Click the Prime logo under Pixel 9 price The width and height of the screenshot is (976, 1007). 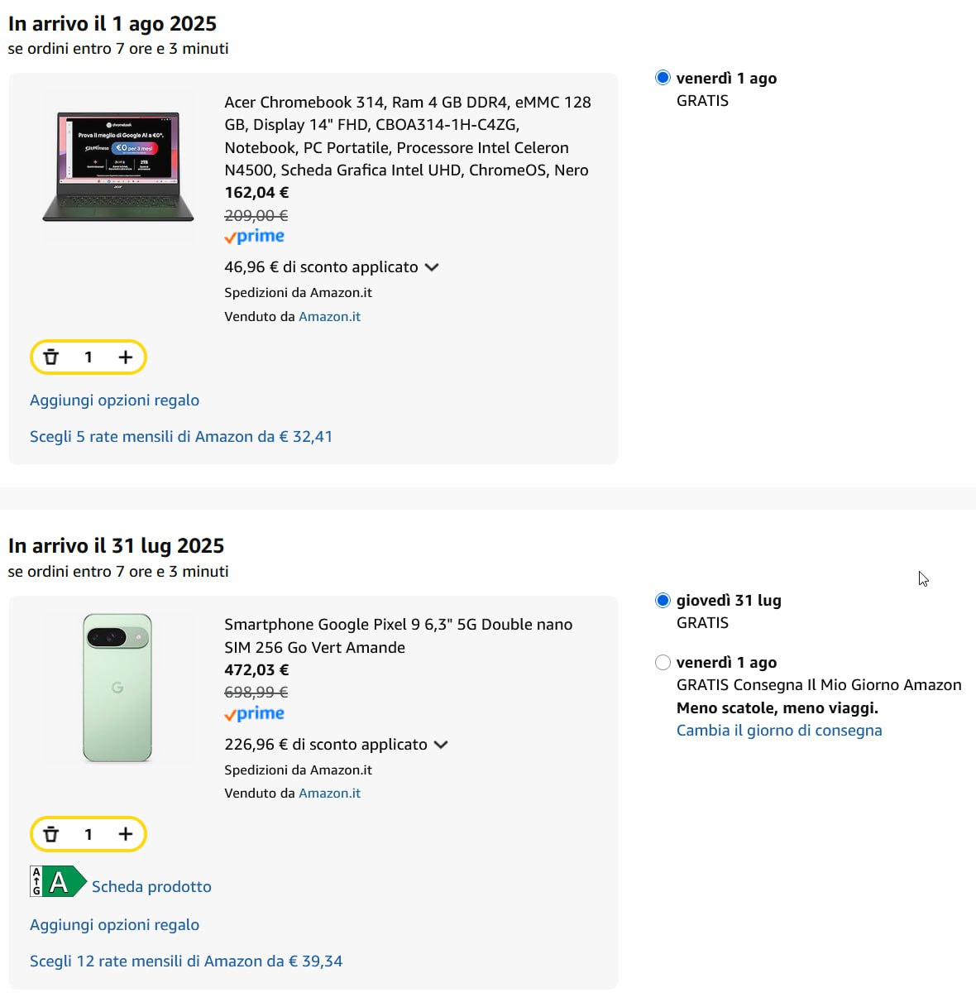(x=255, y=714)
